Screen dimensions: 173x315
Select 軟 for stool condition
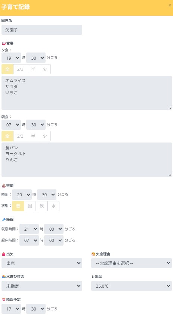pyautogui.click(x=41, y=206)
